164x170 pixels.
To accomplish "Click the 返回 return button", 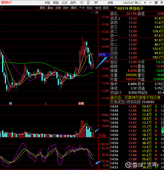I will pyautogui.click(x=106, y=8).
